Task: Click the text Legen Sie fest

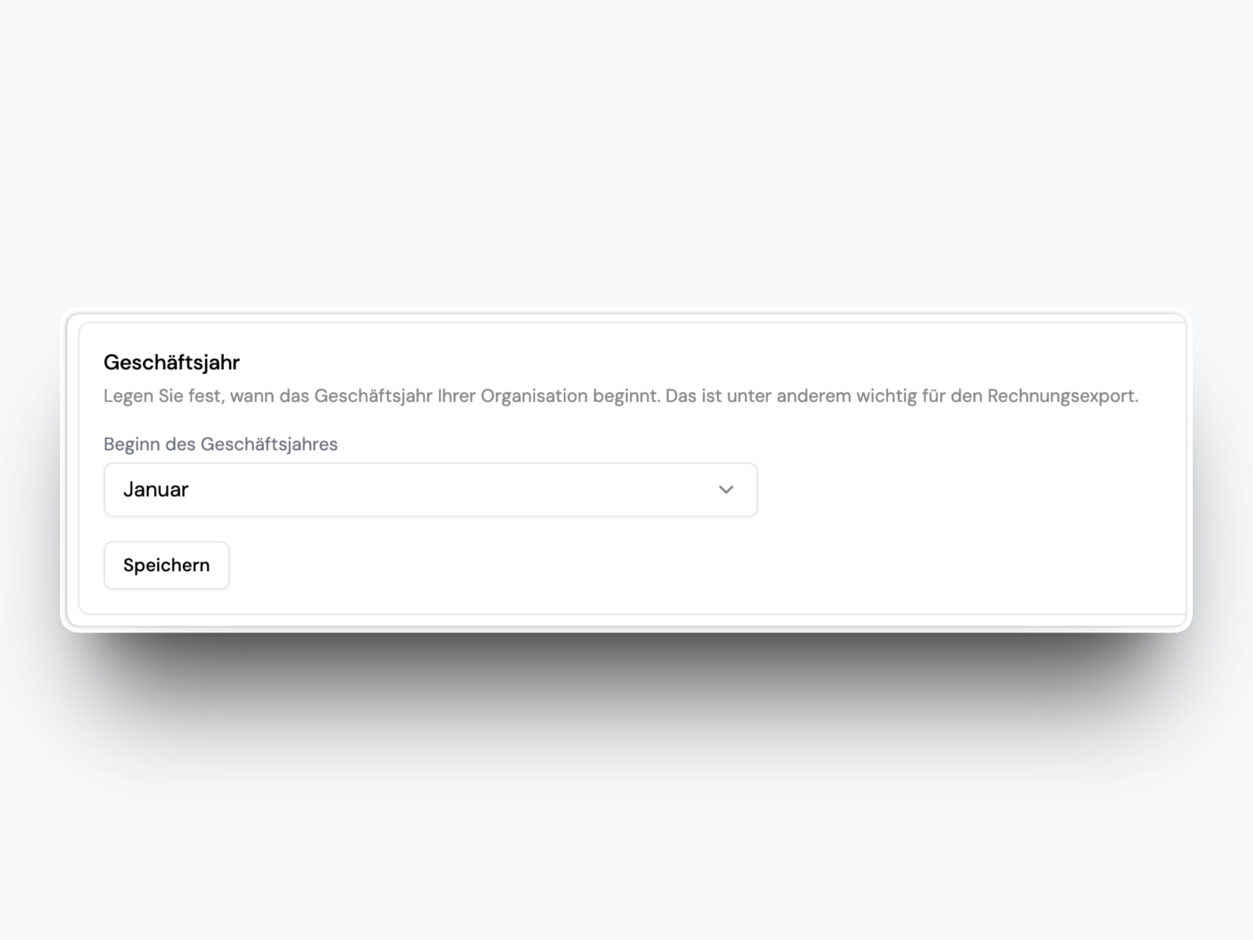Action: point(162,396)
